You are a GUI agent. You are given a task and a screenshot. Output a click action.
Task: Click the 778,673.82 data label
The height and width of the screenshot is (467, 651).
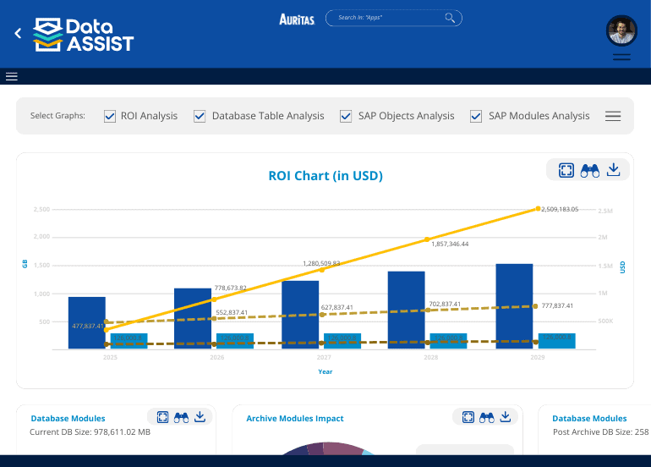pyautogui.click(x=231, y=288)
